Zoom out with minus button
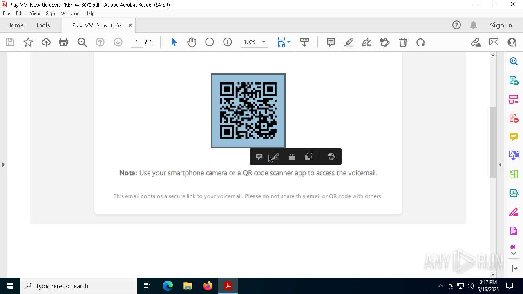 [x=210, y=42]
